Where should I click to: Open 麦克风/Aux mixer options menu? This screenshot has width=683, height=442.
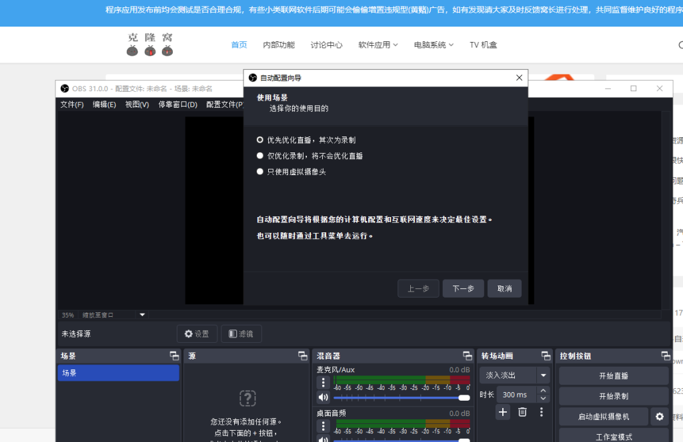tap(323, 383)
